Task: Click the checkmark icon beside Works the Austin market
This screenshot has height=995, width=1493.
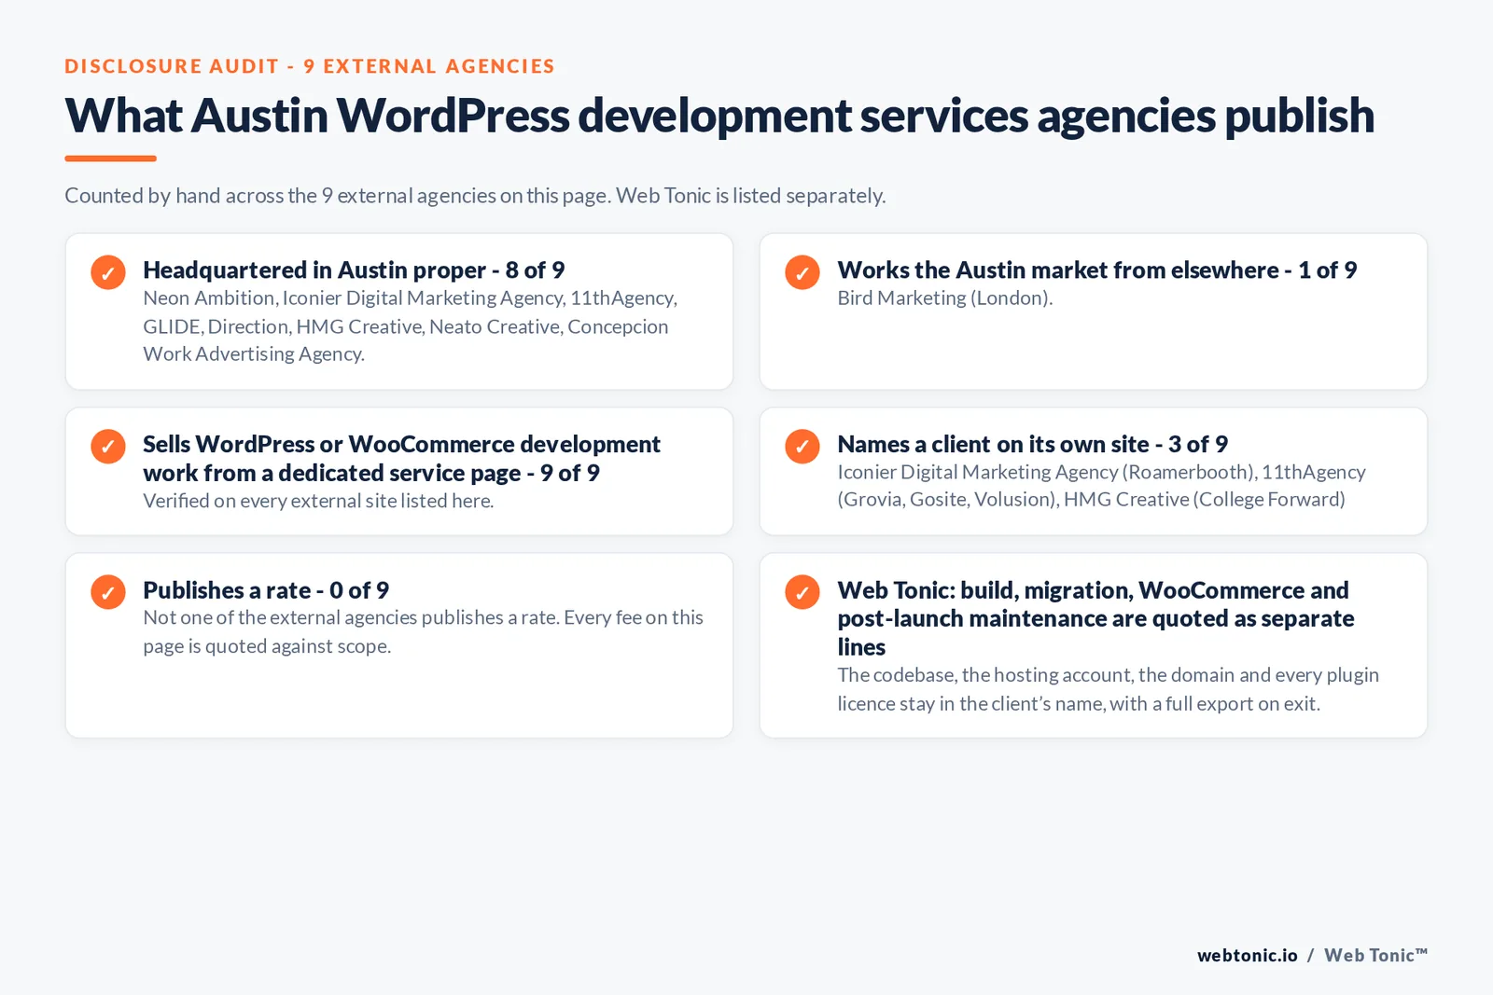Action: (x=802, y=272)
